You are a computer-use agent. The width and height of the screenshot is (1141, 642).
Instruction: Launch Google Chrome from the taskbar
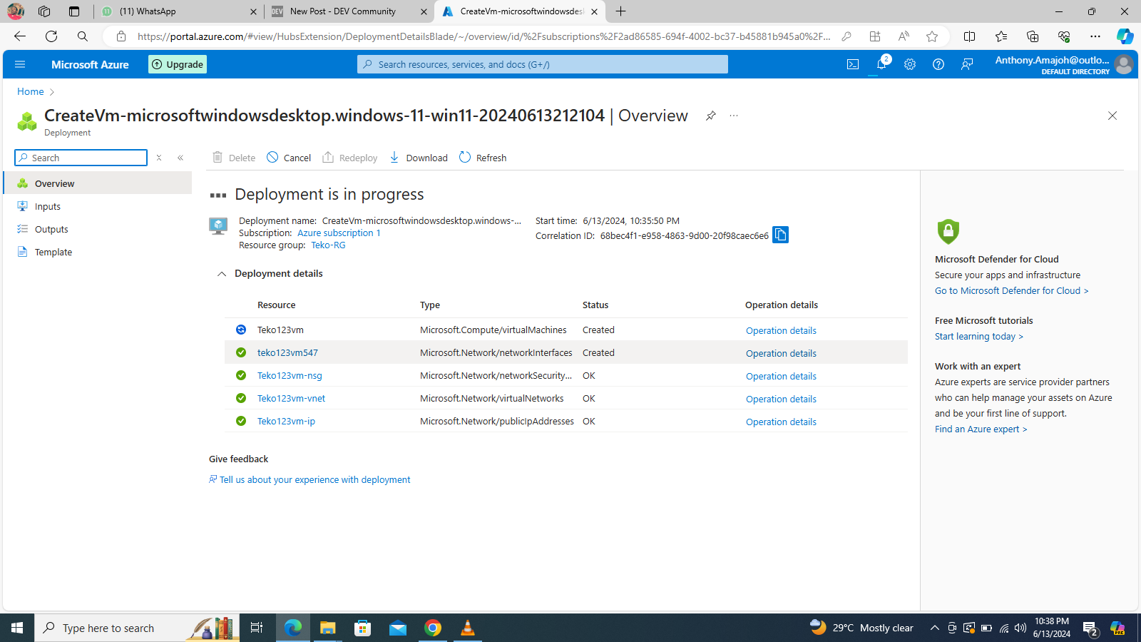[433, 628]
